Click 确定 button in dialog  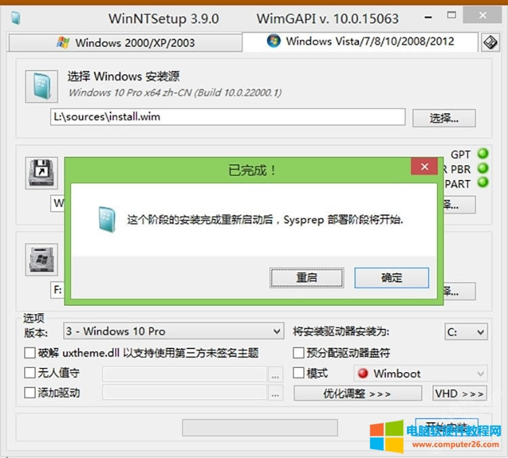tap(391, 277)
